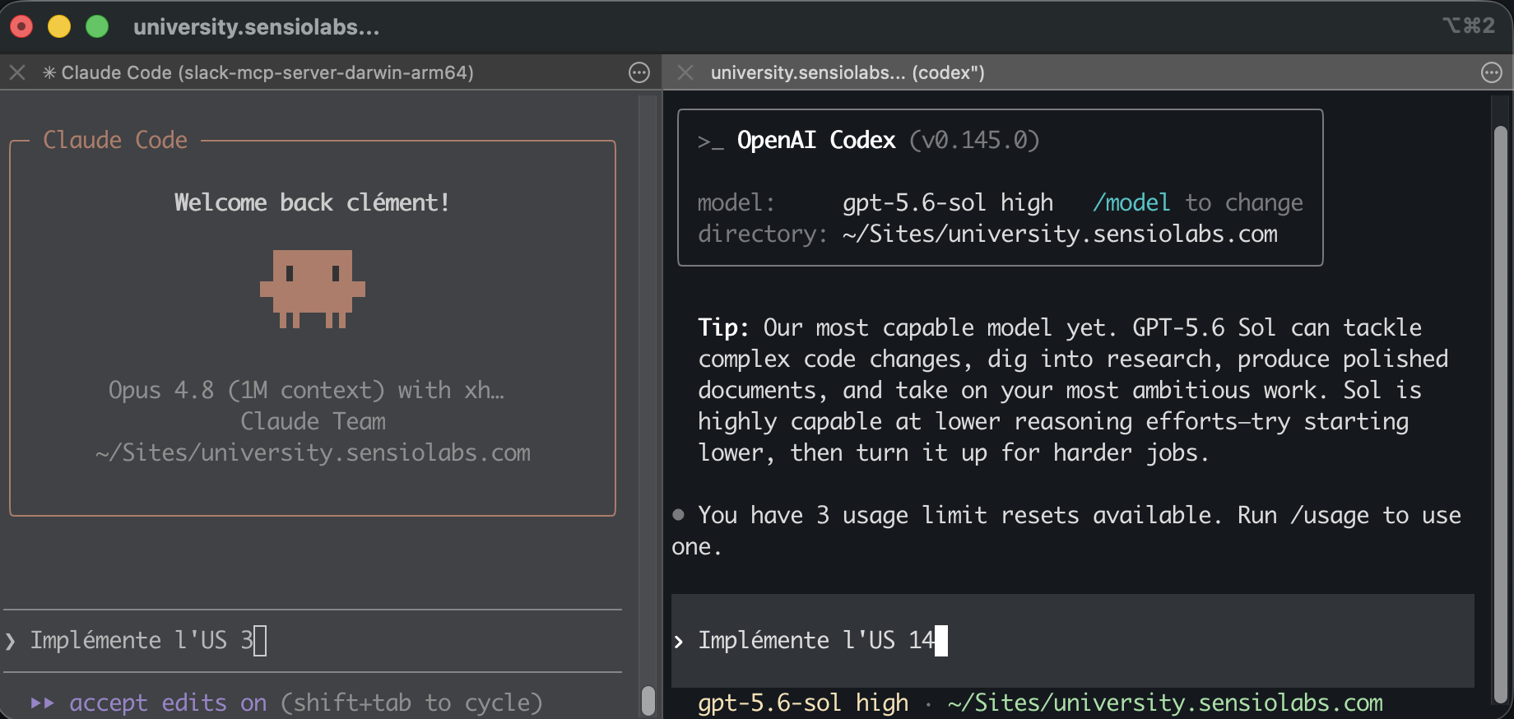Viewport: 1514px width, 719px height.
Task: Select the version text (v0.145.0)
Action: click(x=974, y=140)
